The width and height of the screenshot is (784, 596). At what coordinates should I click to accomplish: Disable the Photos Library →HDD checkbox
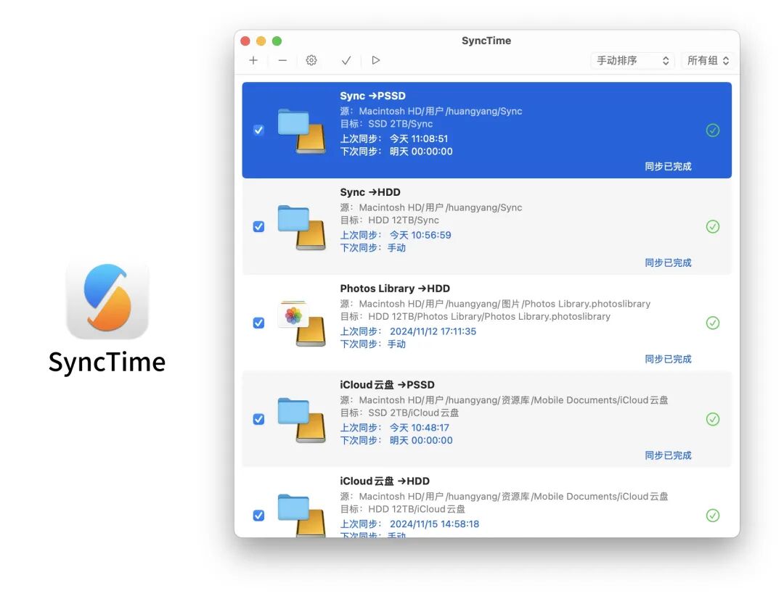[258, 323]
